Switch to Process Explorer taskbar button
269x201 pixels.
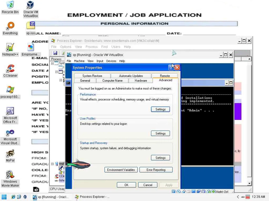point(92,197)
